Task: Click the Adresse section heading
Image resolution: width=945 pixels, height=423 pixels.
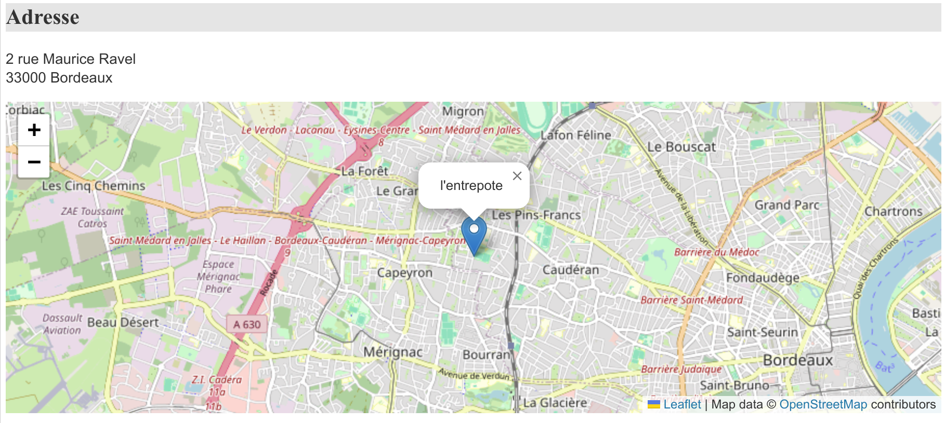Action: pyautogui.click(x=43, y=17)
